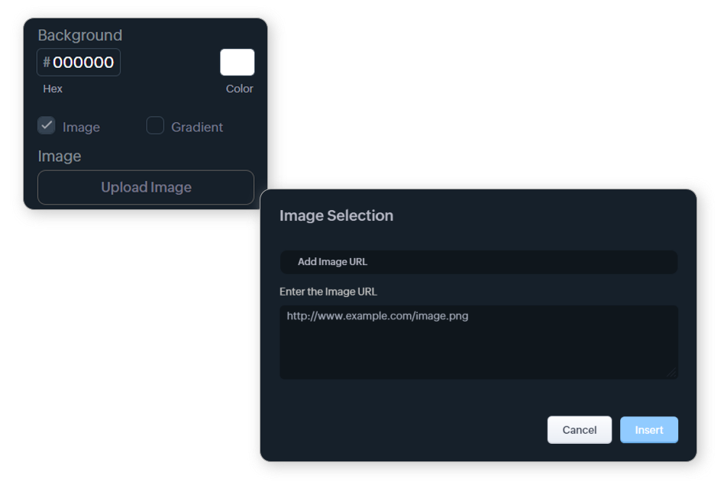This screenshot has height=485, width=724.
Task: Click the URL text area resize handle
Action: [x=673, y=374]
